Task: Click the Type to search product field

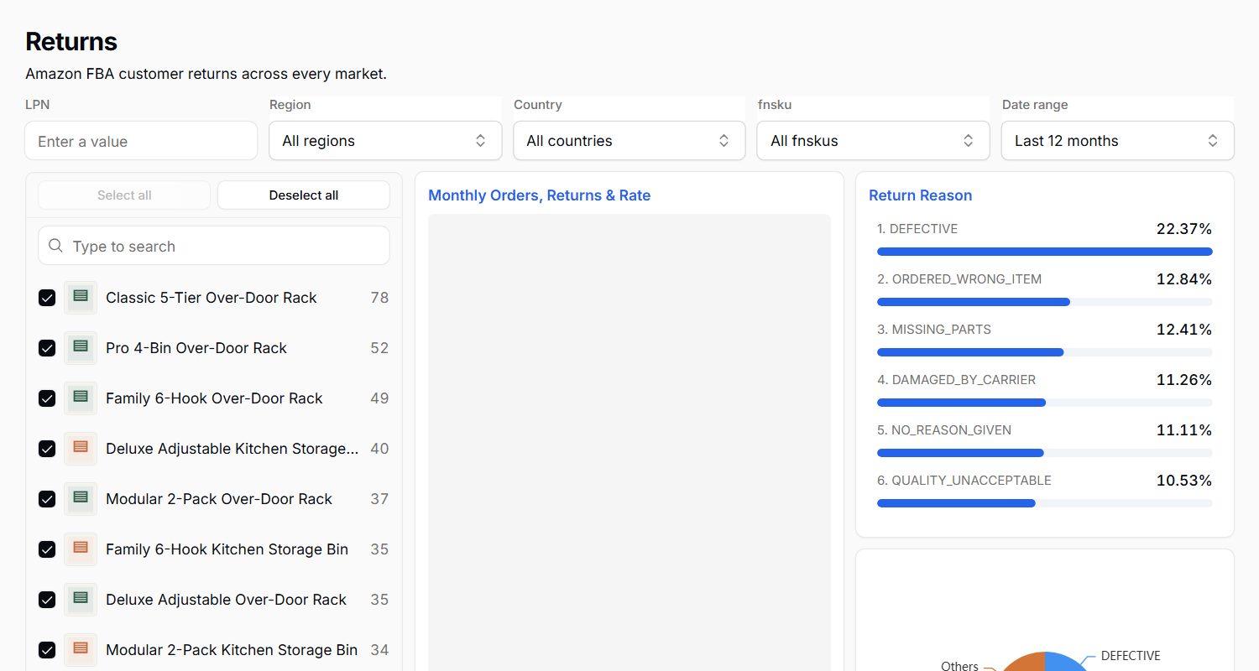Action: click(214, 246)
